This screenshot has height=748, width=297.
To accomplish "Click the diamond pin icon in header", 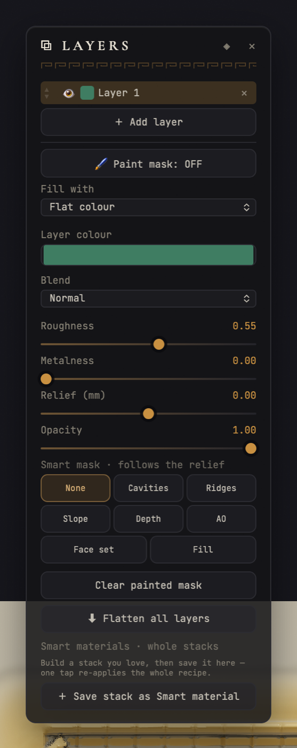I will tap(227, 46).
